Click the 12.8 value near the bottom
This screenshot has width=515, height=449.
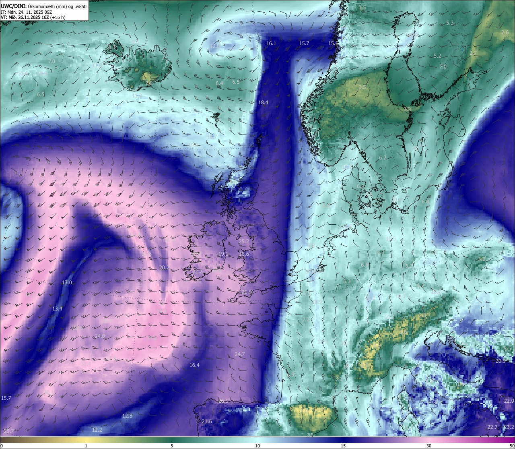point(127,416)
